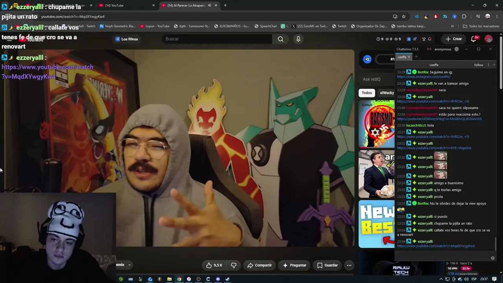Click the ESP language indicator in taskbar

pos(474,279)
